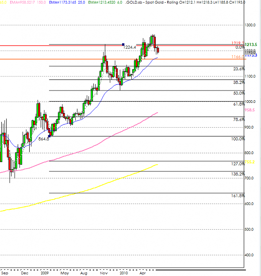Click the 2009 date axis label
Image resolution: width=261 pixels, height=276 pixels.
tap(45, 273)
